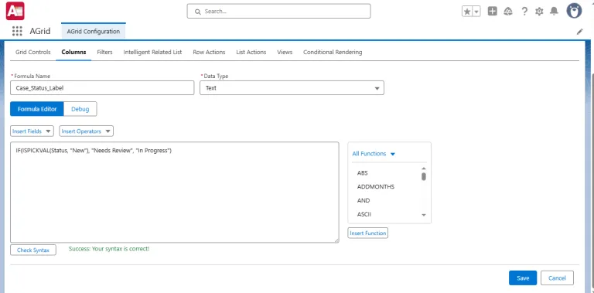
Task: Expand the favorites list dropdown arrow
Action: (476, 12)
